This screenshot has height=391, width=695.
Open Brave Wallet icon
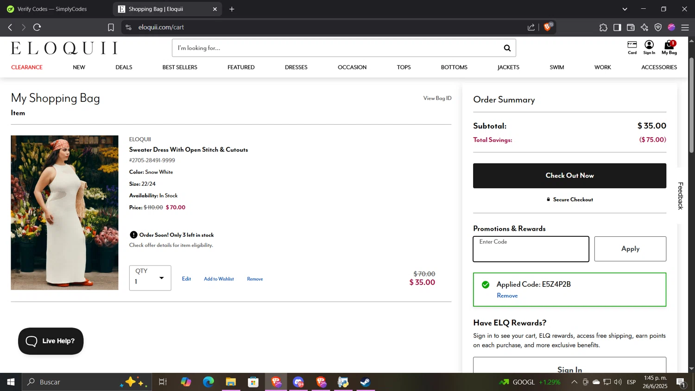click(x=631, y=27)
